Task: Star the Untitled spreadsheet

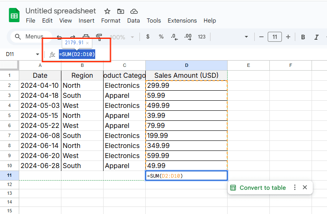Action: (x=107, y=11)
